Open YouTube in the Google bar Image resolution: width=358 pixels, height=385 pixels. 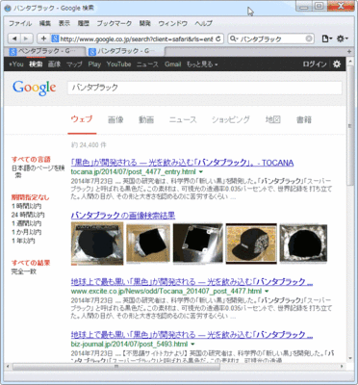(118, 64)
